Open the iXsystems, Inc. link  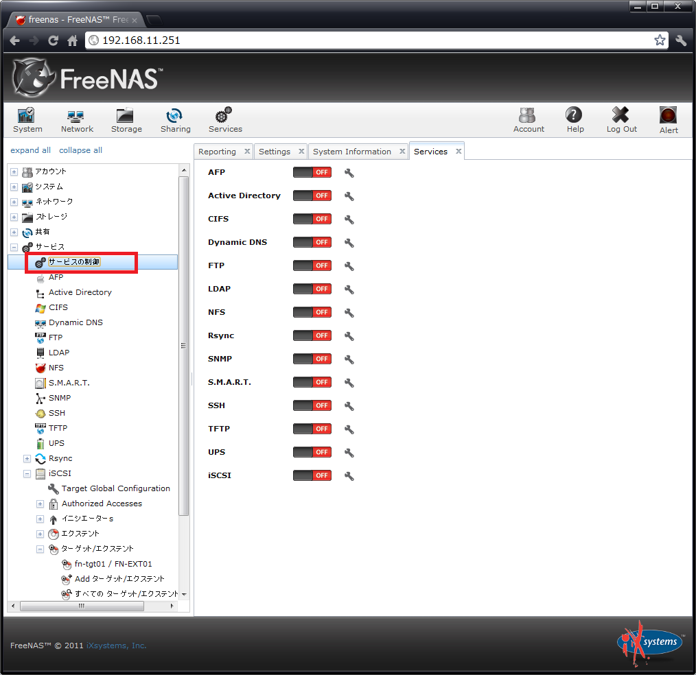116,646
